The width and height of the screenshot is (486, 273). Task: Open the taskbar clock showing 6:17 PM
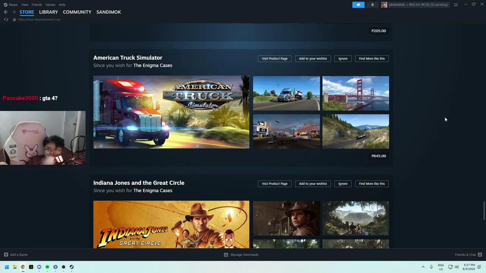tap(469, 267)
